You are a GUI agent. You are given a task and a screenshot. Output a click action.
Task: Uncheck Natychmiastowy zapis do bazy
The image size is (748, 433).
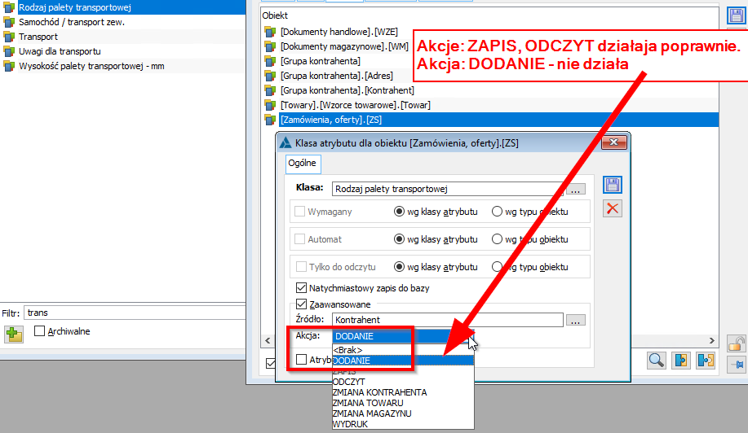(x=301, y=288)
